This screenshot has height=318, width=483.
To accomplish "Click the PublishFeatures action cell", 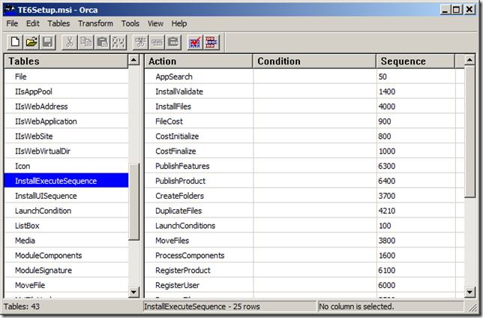I will click(x=199, y=166).
